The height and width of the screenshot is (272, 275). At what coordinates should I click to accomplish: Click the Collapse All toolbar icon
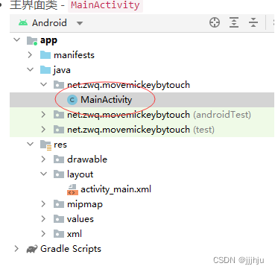pos(253,22)
